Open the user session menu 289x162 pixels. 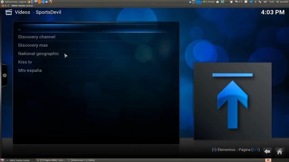[282, 2]
